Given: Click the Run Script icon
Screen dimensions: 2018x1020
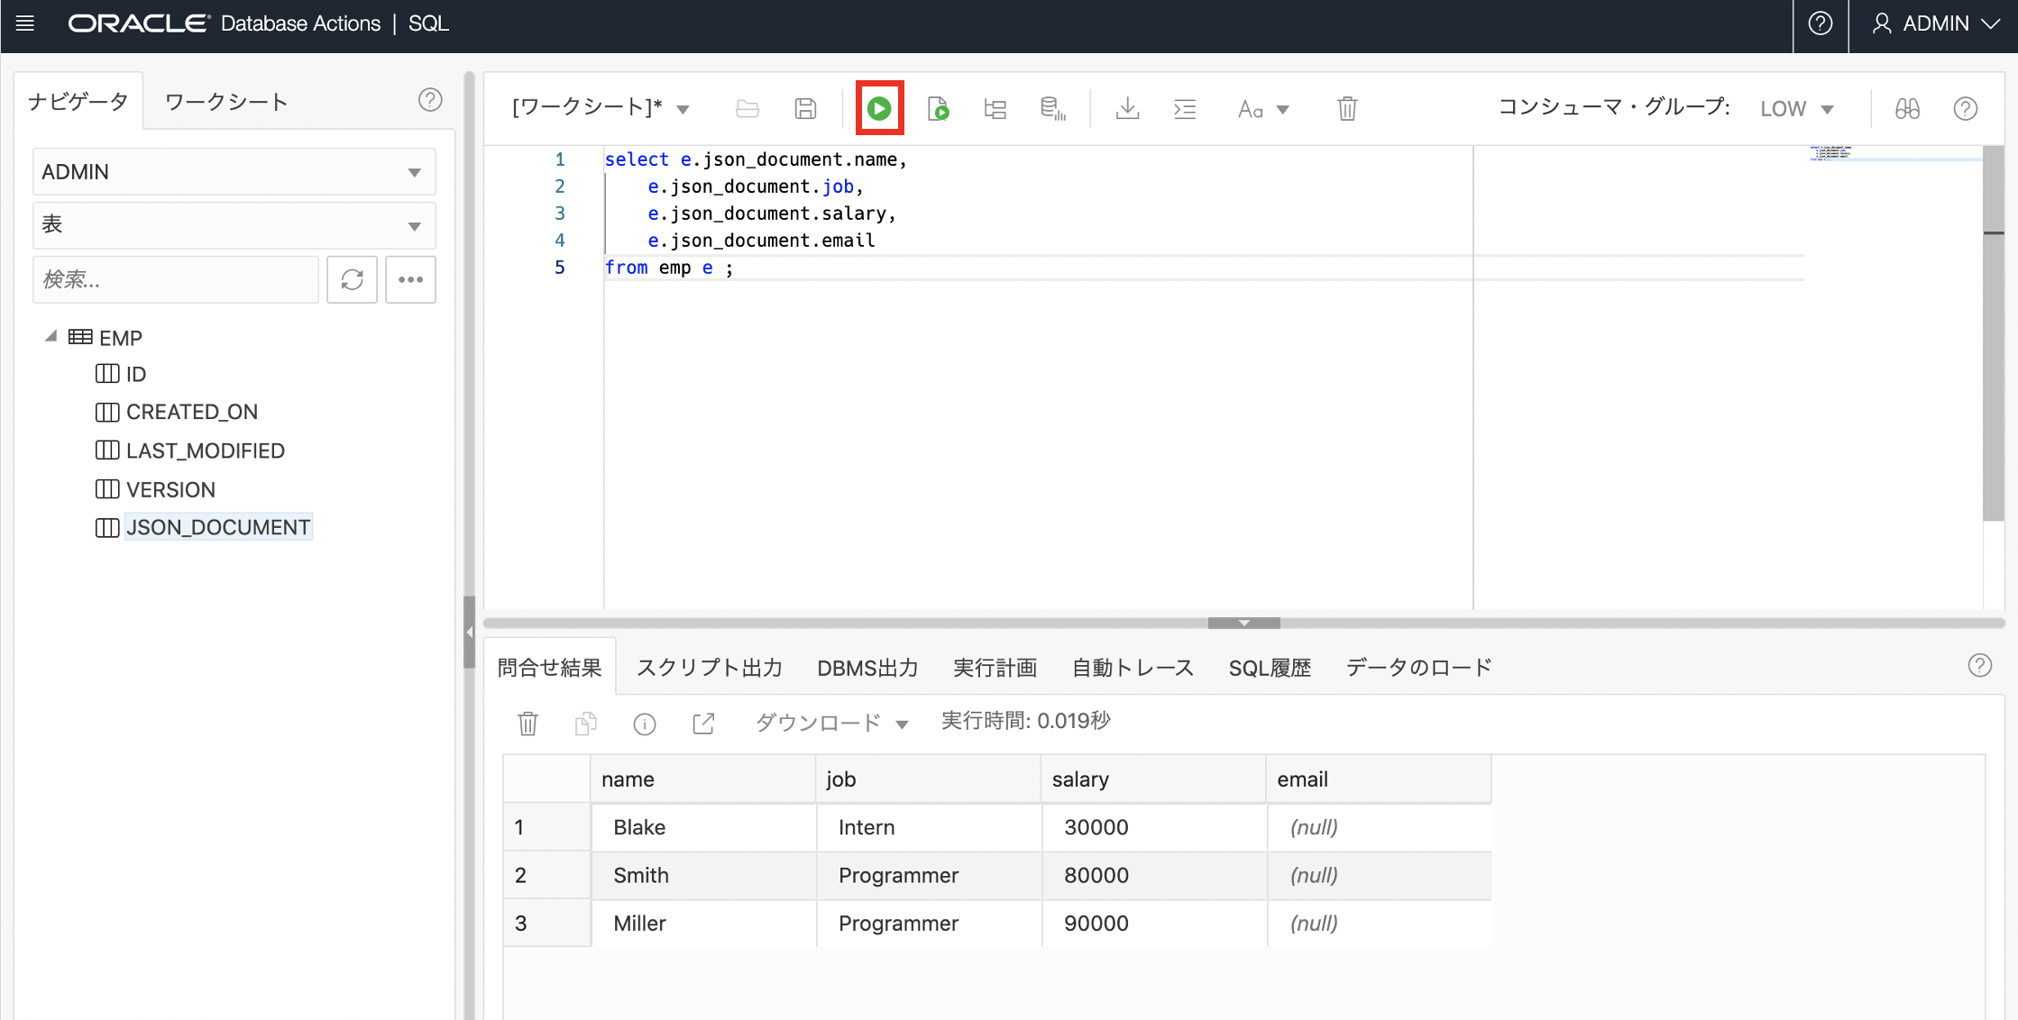Looking at the screenshot, I should [938, 109].
